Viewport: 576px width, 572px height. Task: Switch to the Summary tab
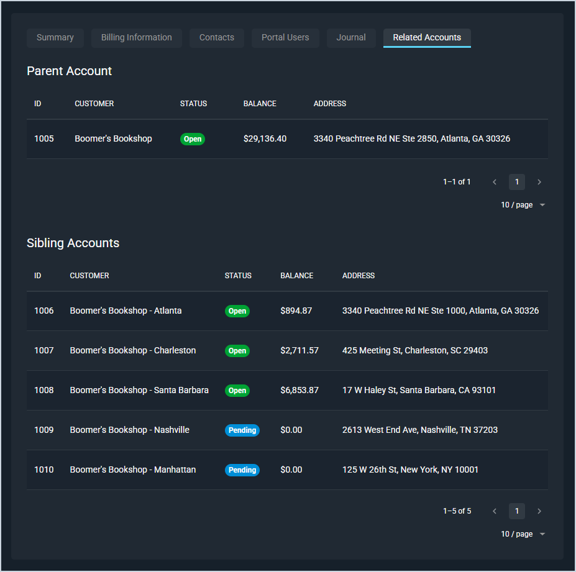coord(55,37)
